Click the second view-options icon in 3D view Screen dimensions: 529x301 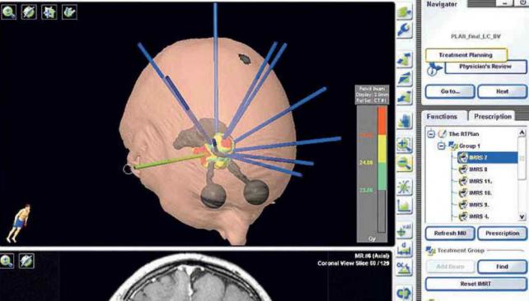point(29,12)
